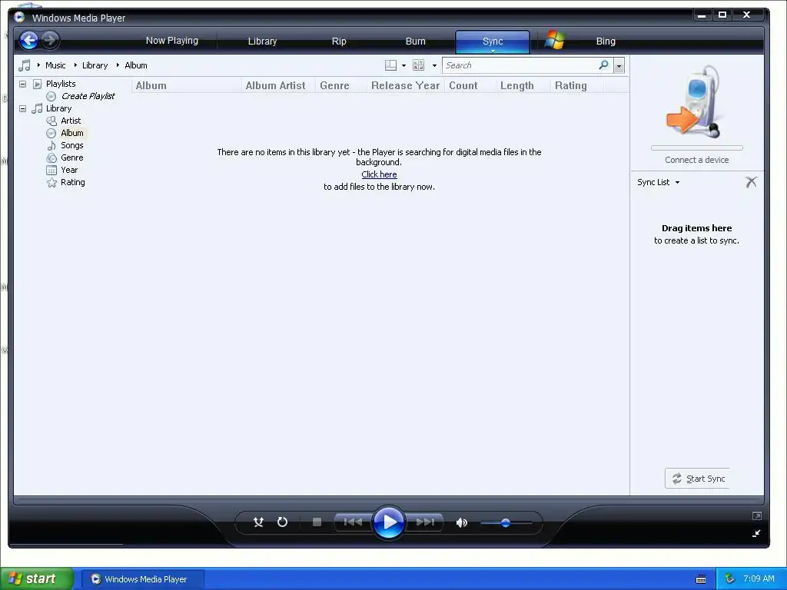The image size is (787, 590).
Task: Click the portable device sync image
Action: pyautogui.click(x=696, y=101)
